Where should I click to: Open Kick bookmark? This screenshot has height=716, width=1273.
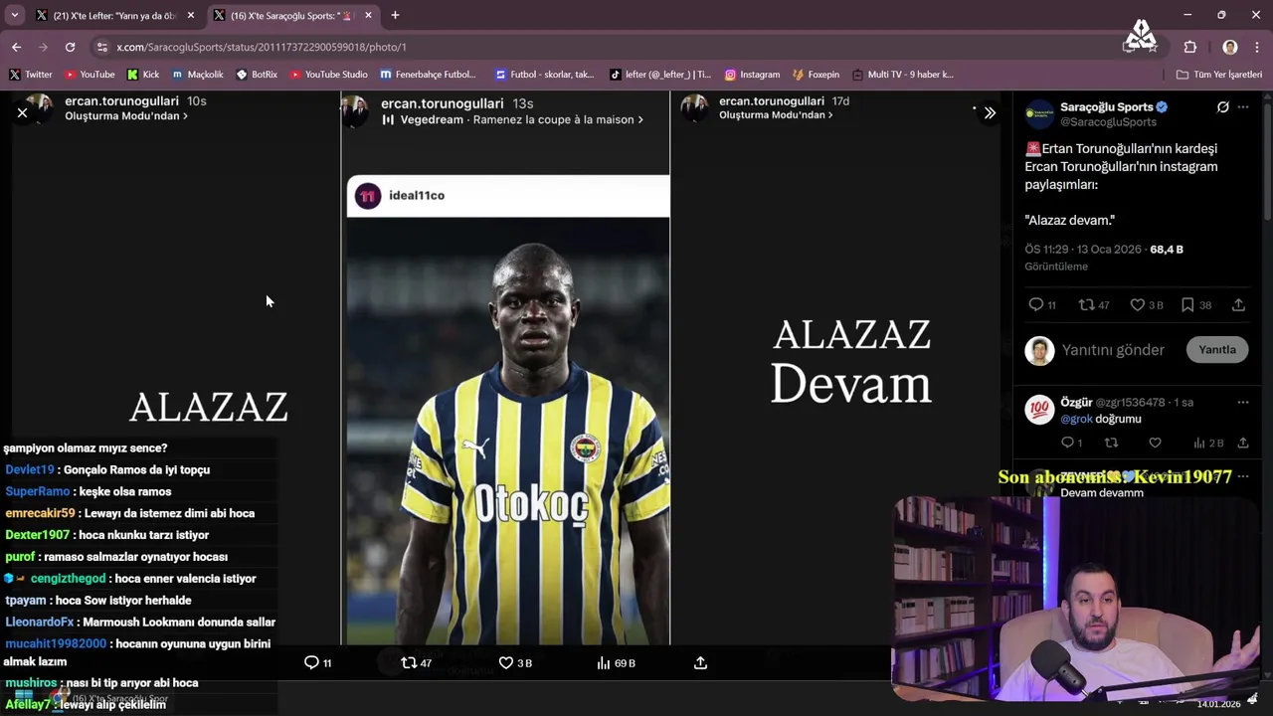pos(143,75)
